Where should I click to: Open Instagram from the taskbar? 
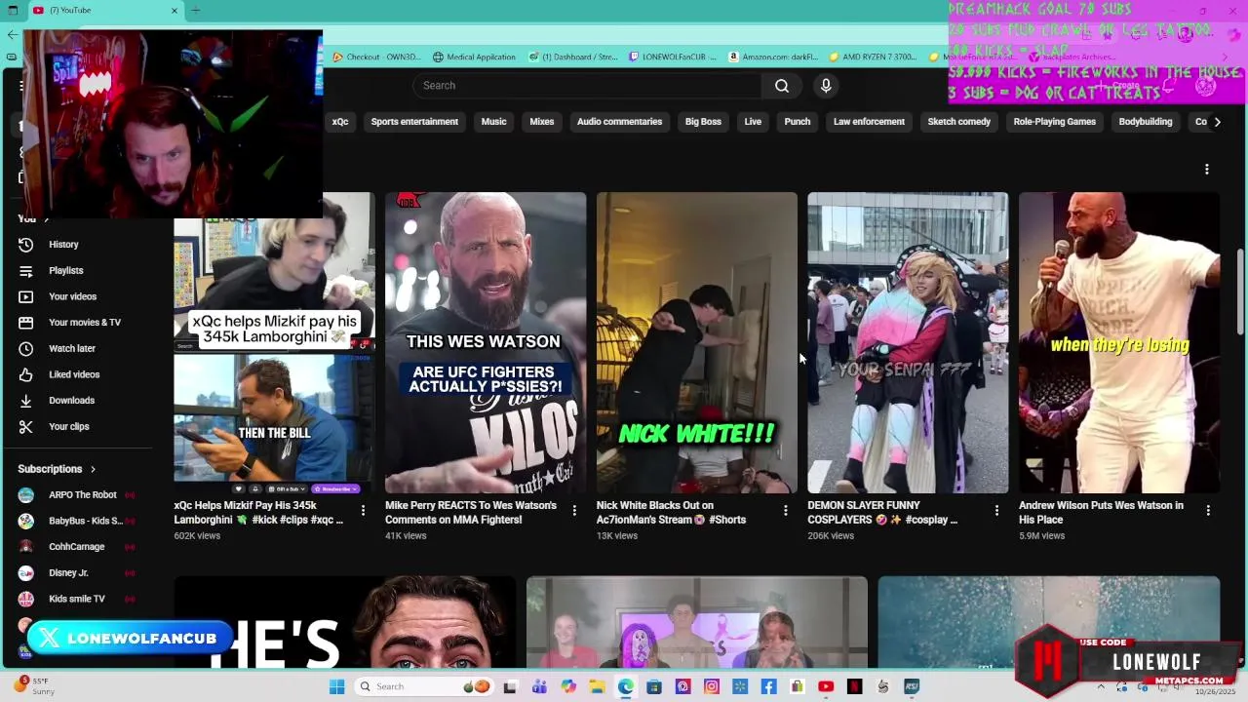click(x=712, y=686)
